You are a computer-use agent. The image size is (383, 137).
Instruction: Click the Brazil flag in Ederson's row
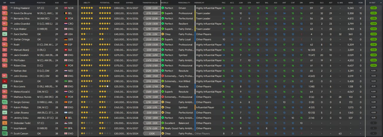pyautogui.click(x=66, y=81)
